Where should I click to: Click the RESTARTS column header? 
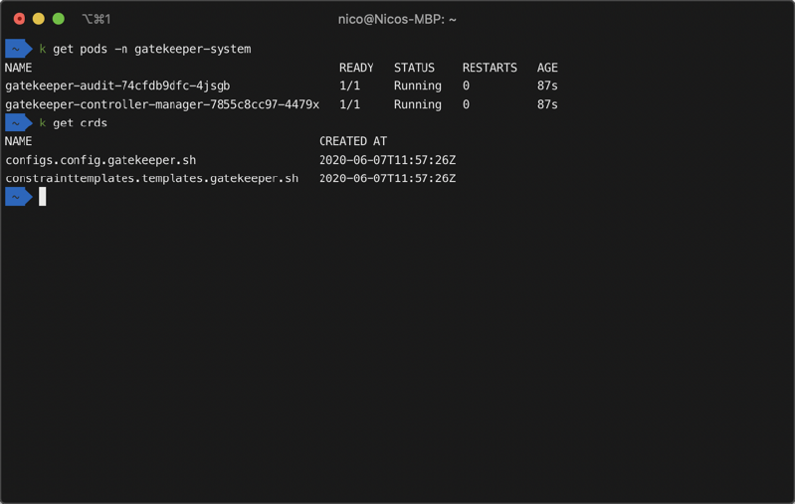(x=490, y=68)
